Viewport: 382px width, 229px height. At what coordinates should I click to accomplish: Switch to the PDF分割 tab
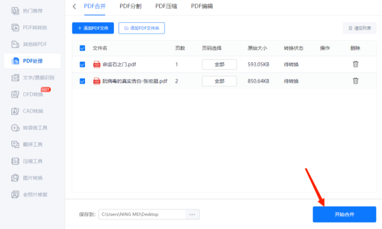(131, 7)
